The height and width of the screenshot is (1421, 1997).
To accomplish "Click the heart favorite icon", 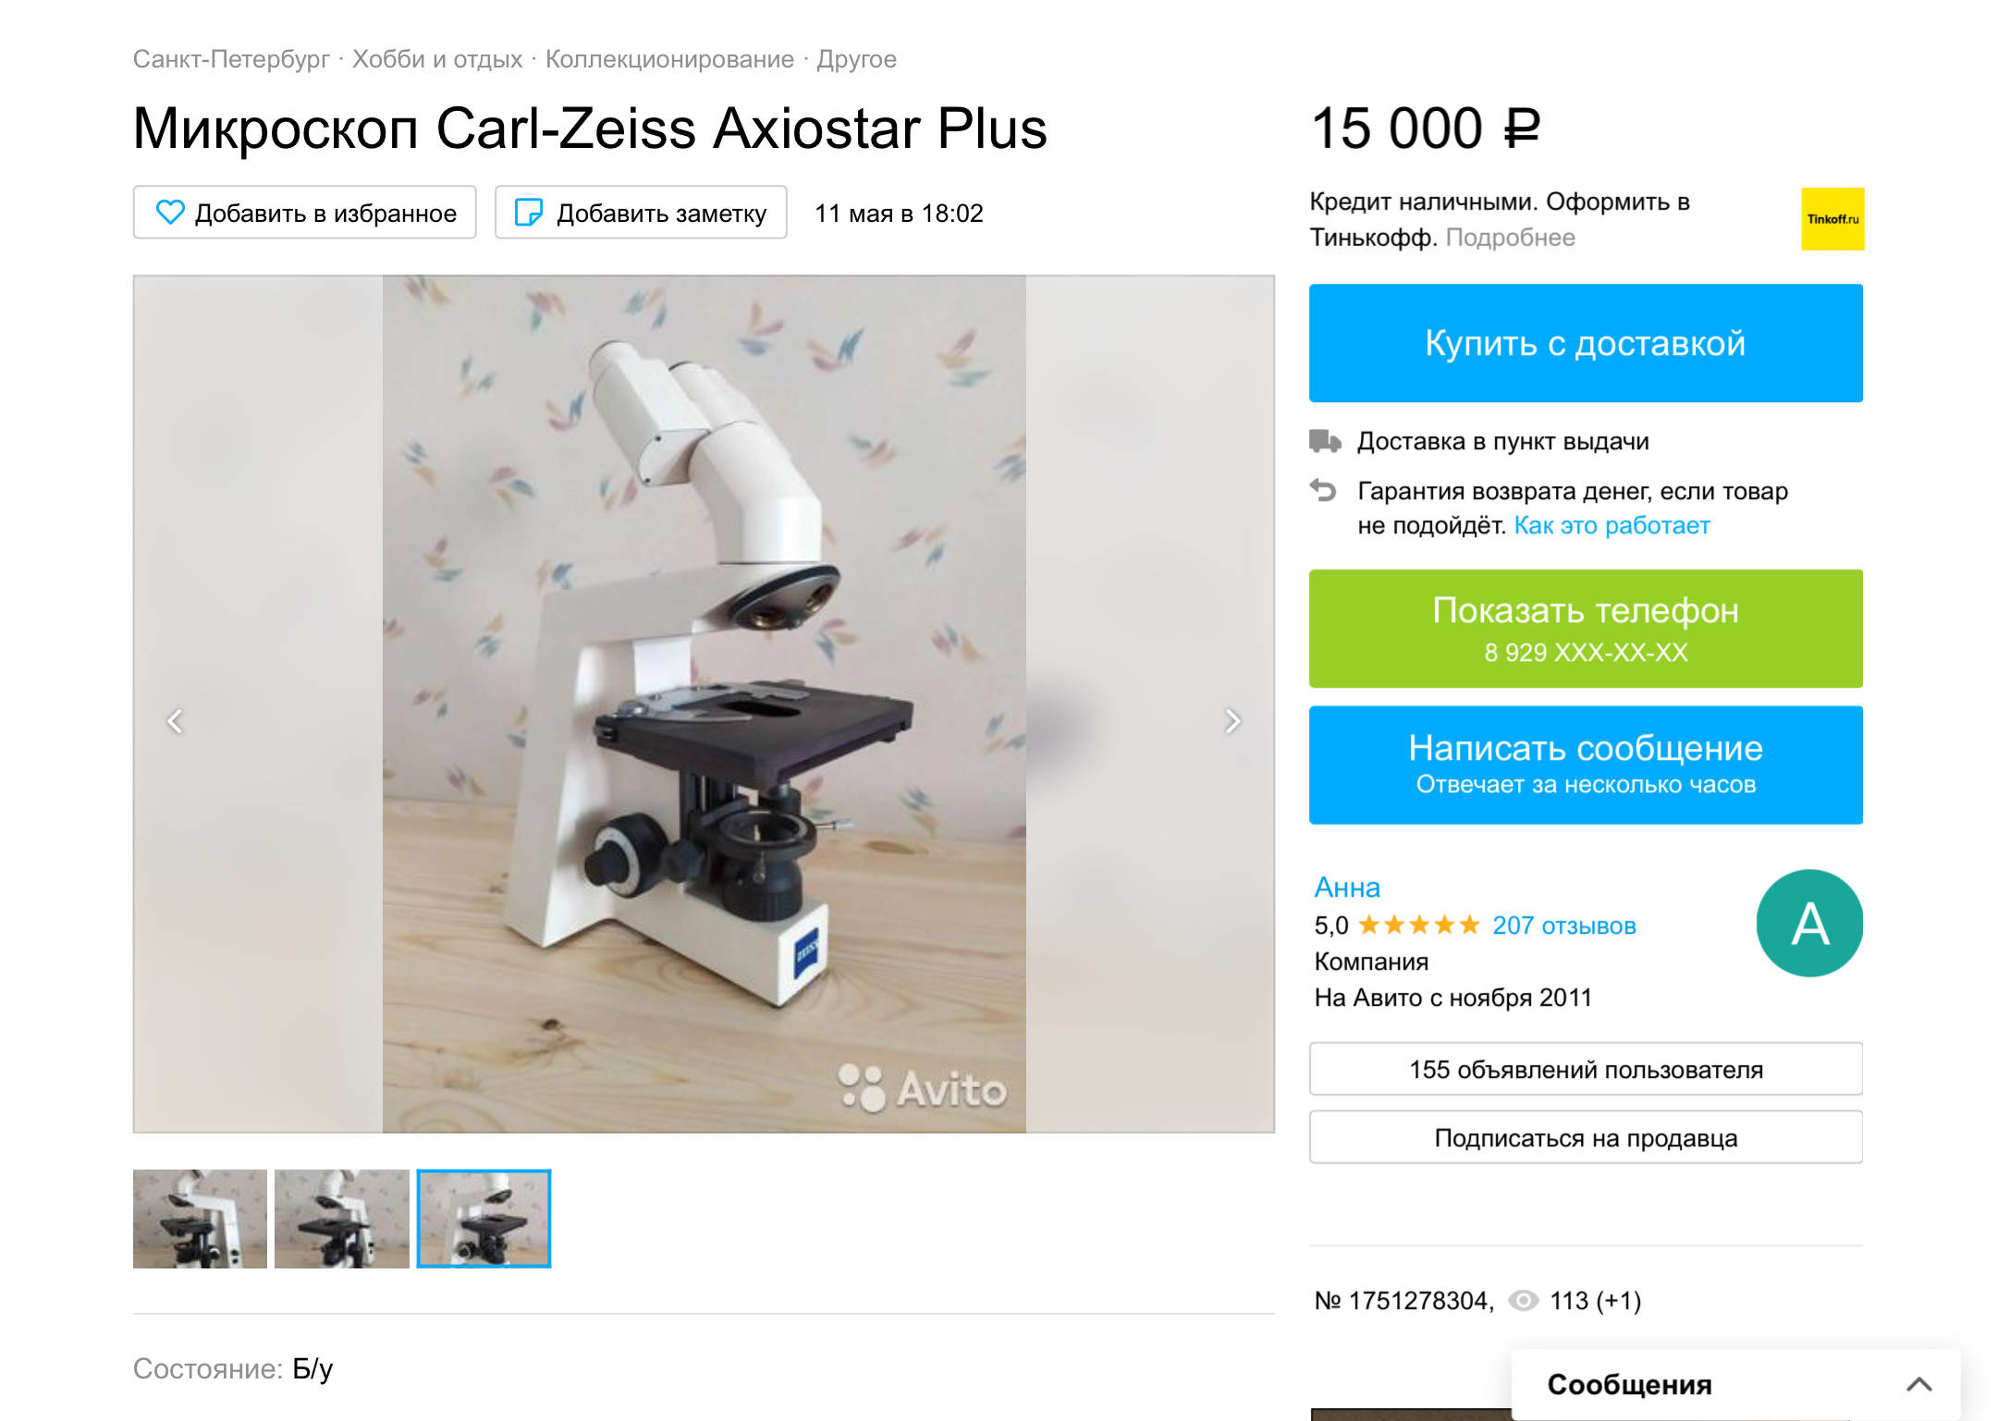I will point(170,213).
